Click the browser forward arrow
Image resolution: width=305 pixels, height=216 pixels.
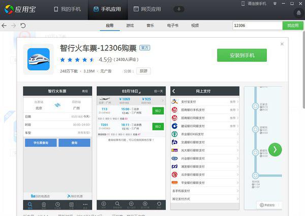click(15, 25)
